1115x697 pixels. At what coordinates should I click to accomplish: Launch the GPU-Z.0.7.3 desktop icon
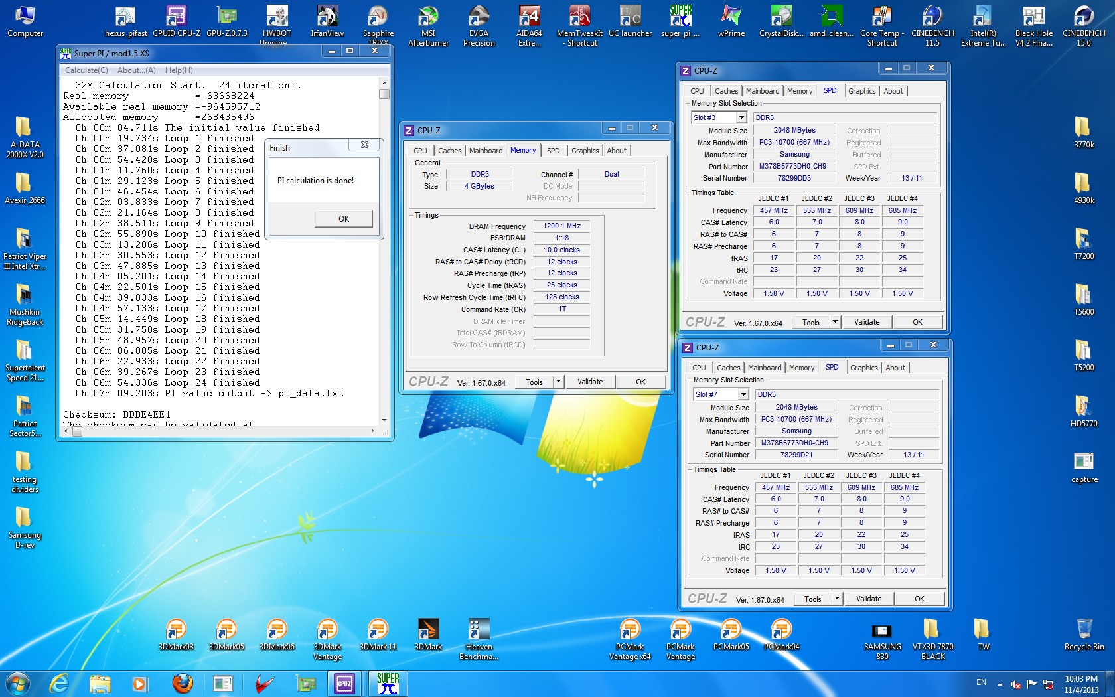(227, 21)
